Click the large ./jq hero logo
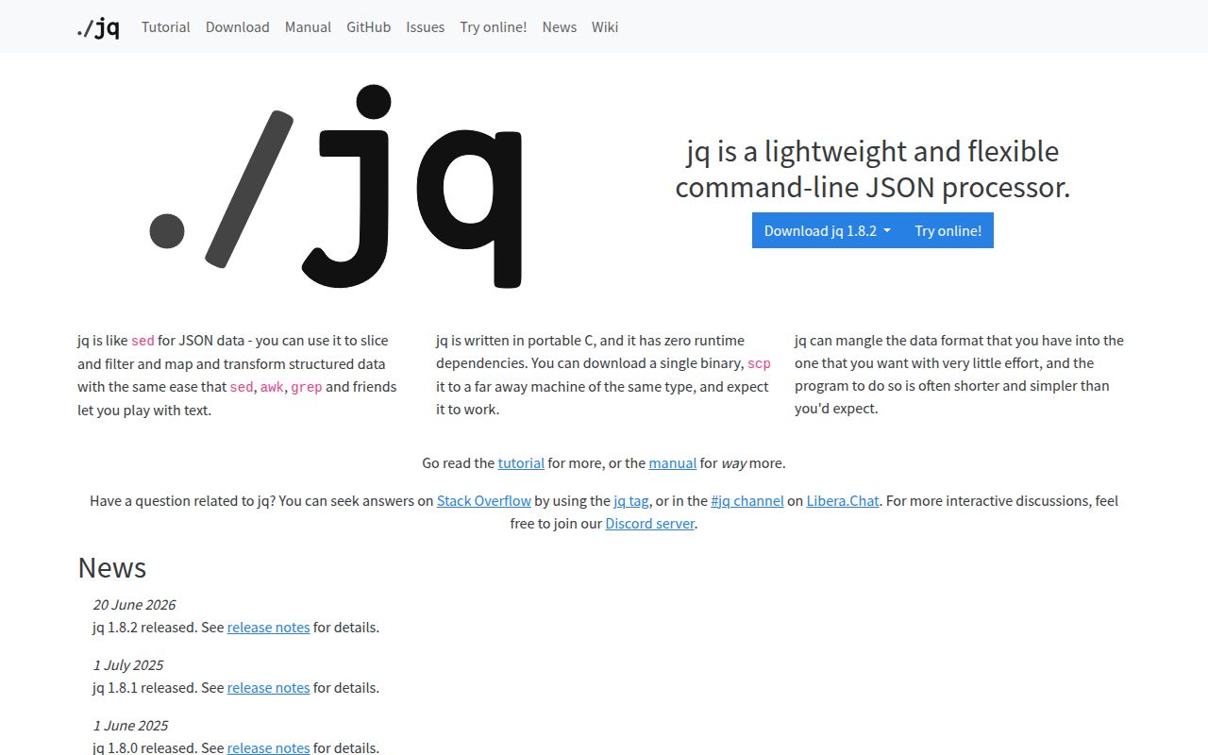This screenshot has width=1208, height=755. tap(337, 187)
